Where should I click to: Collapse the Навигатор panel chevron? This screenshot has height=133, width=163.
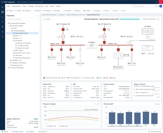[37, 16]
